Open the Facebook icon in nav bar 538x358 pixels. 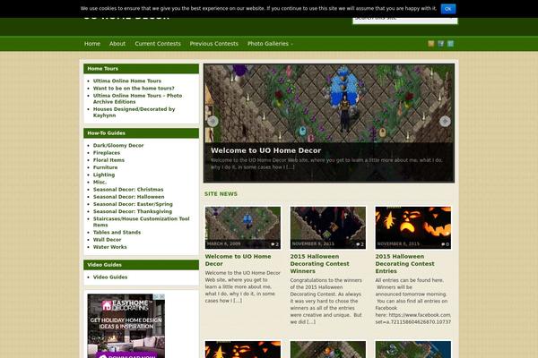[x=441, y=44]
